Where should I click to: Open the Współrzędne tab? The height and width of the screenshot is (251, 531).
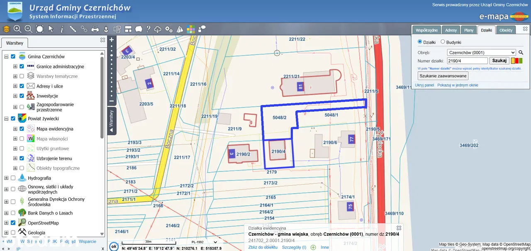pyautogui.click(x=427, y=30)
